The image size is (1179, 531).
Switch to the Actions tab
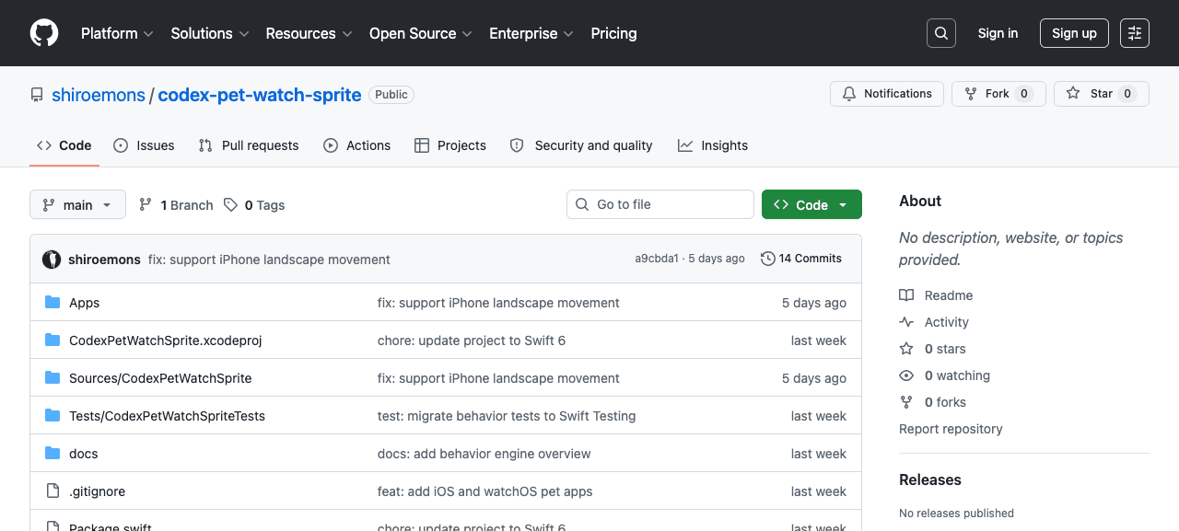tap(357, 145)
